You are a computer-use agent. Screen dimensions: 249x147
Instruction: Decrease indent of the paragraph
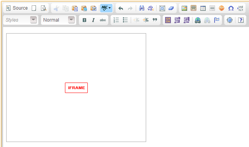(x=136, y=20)
